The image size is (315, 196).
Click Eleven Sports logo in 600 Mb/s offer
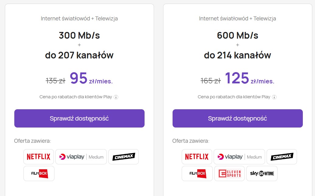pos(229,173)
